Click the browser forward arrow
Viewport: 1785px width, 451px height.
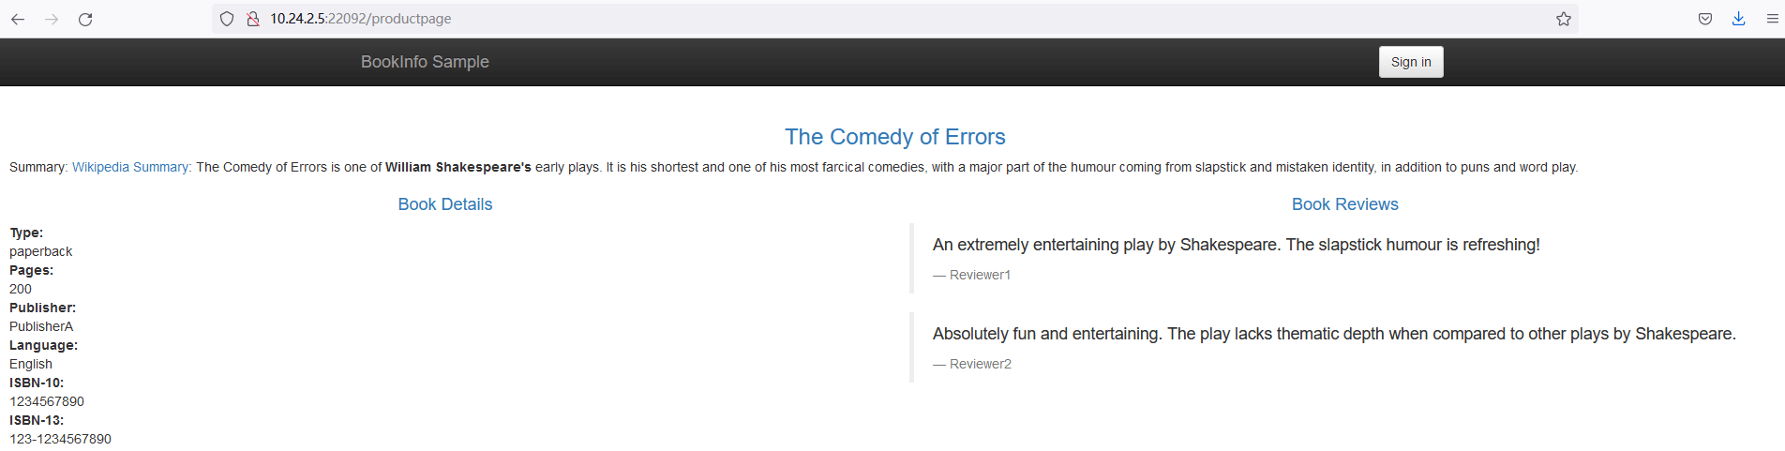[x=52, y=19]
